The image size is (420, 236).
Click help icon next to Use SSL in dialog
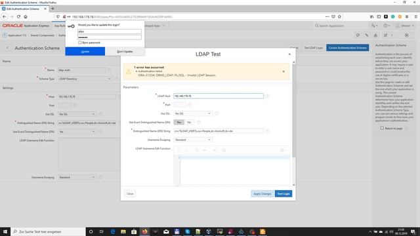tap(217, 113)
